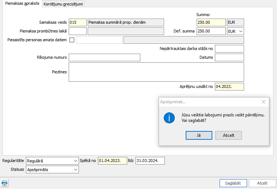Click the Piemaksa prombūtnes laikā code field
The height and width of the screenshot is (189, 277).
tap(77, 31)
